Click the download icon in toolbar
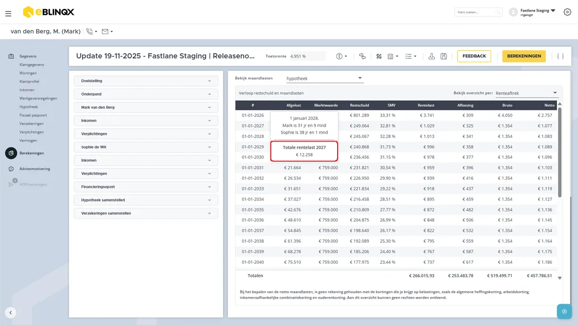 [432, 56]
